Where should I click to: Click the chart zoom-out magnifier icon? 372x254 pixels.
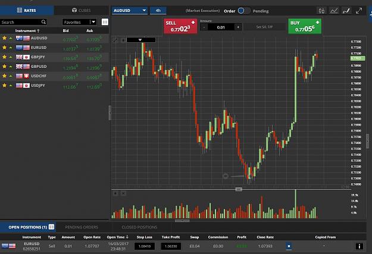click(226, 175)
